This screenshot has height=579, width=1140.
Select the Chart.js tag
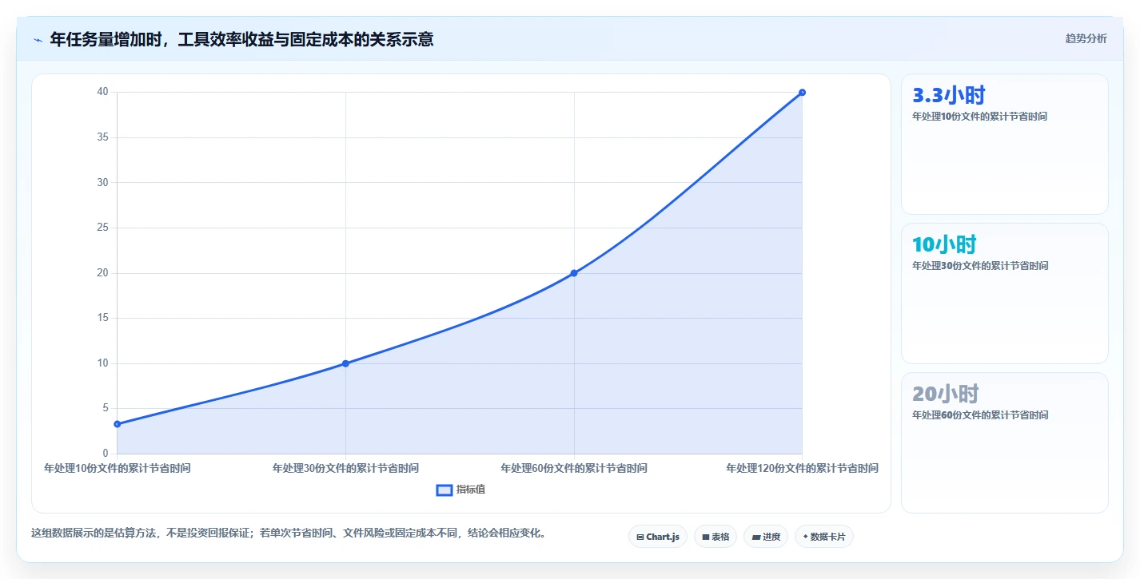pos(658,537)
